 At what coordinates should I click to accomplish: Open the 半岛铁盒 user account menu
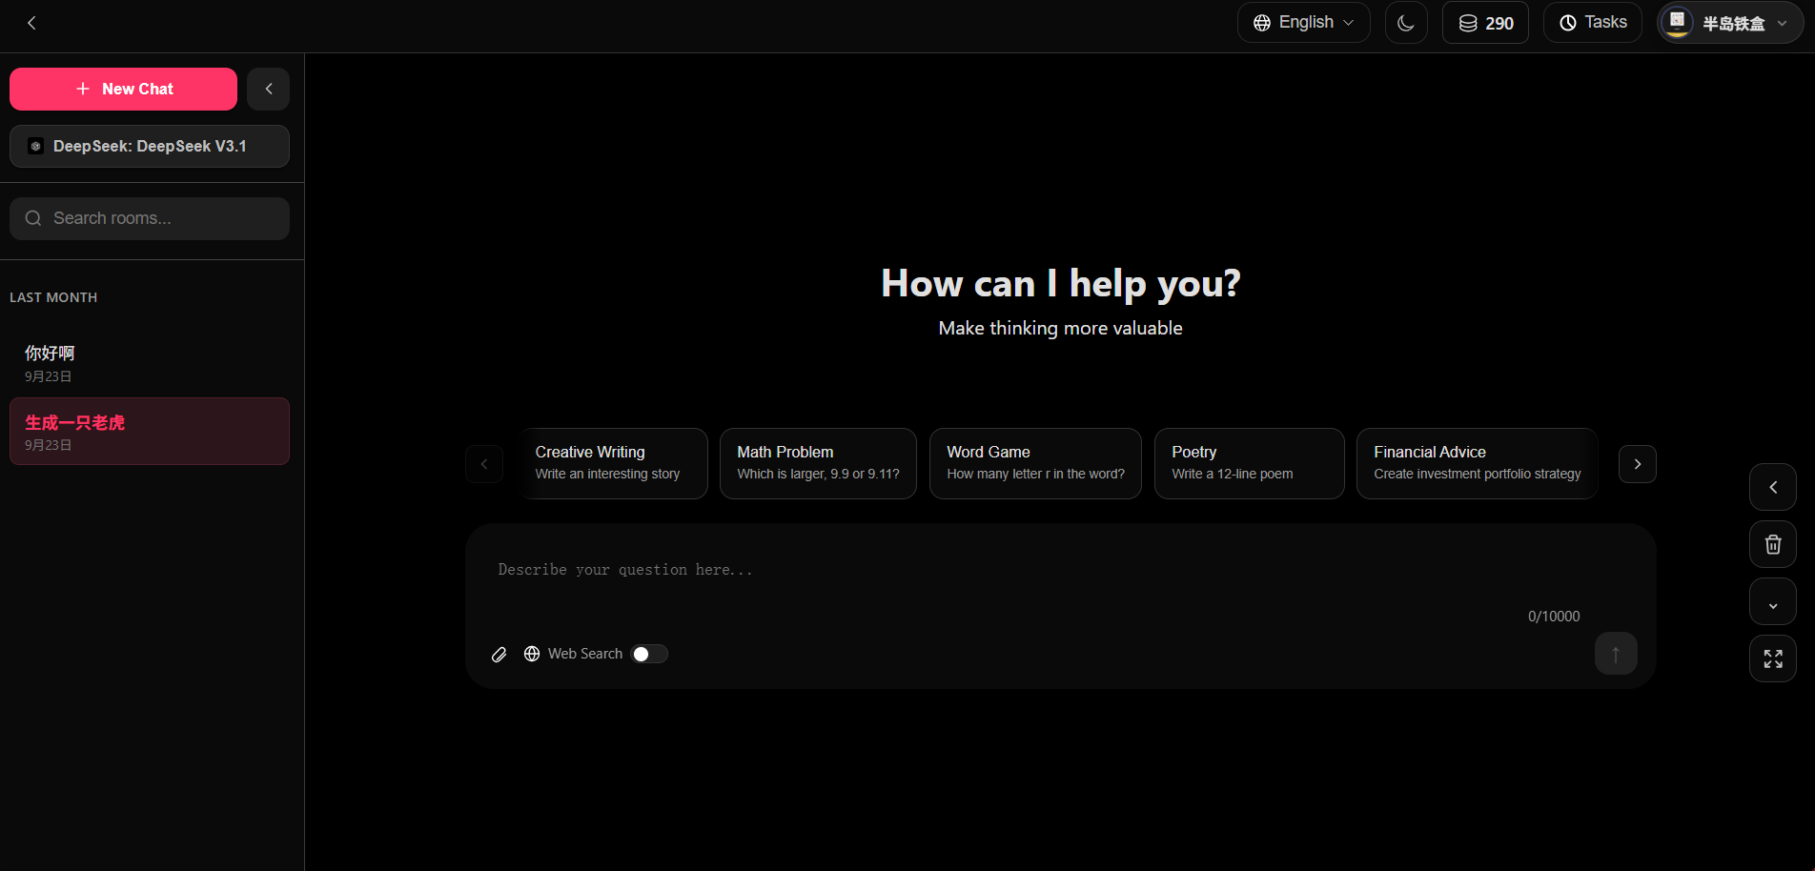[x=1729, y=23]
